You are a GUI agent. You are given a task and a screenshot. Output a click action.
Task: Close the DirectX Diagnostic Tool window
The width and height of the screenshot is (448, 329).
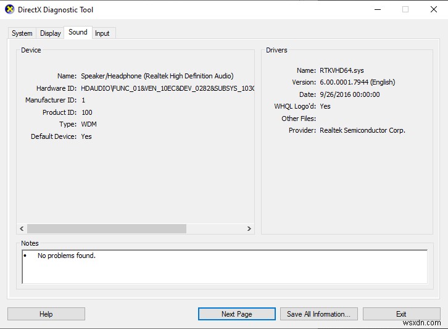[x=433, y=9]
